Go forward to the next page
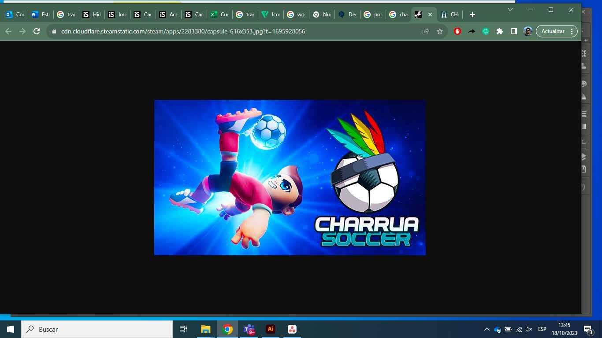Screen dimensions: 602x338 pyautogui.click(x=22, y=31)
